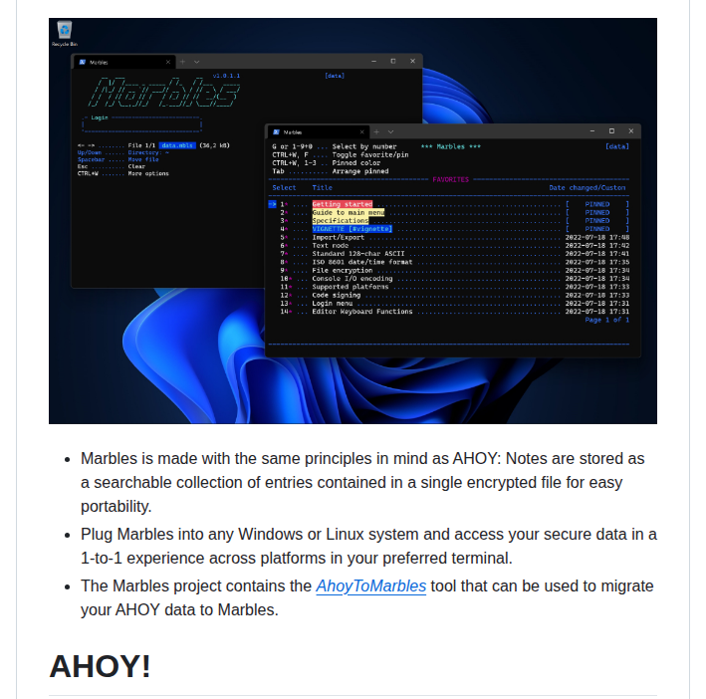Click highlighted data.mbls file name
This screenshot has height=699, width=706.
click(177, 145)
